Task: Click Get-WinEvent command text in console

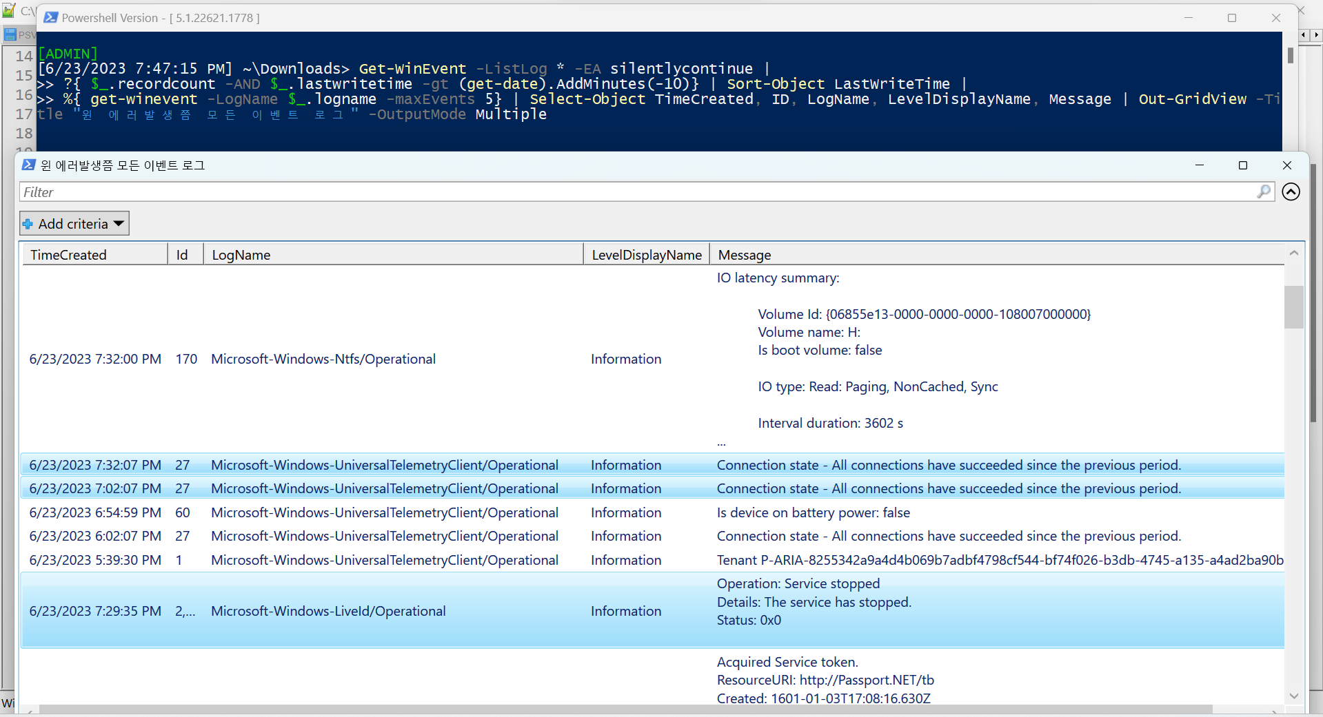Action: click(x=412, y=69)
